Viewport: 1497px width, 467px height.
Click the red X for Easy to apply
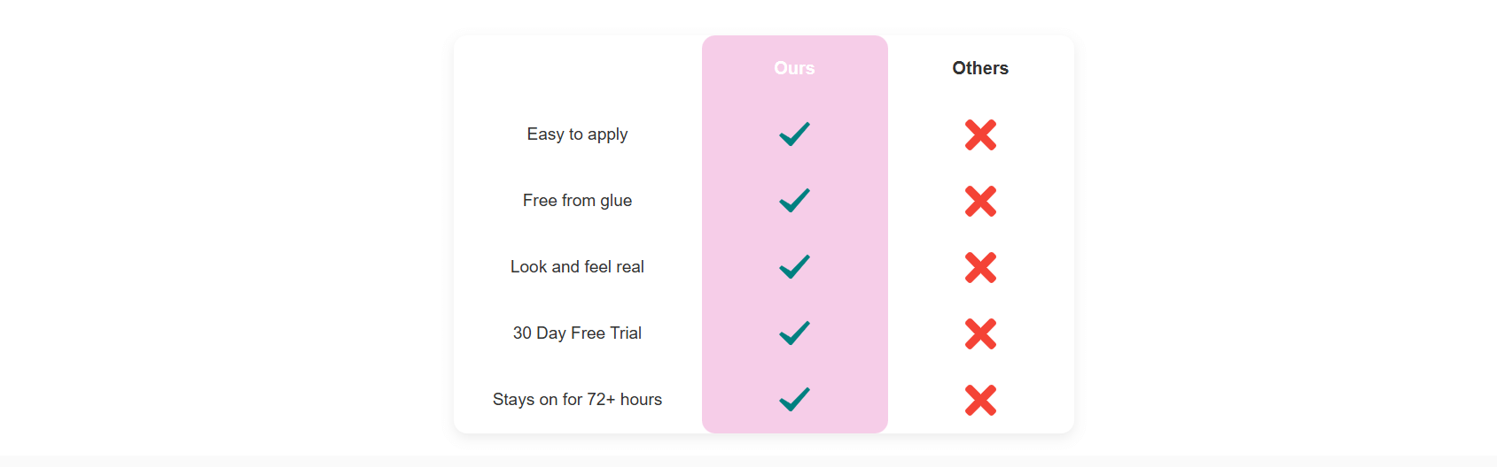coord(980,134)
